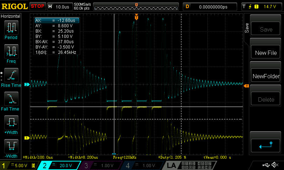Viewport: 284px width, 170px height.
Task: Click the -Width=8.200us measurement result
Action: click(x=83, y=157)
